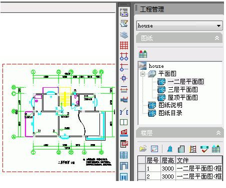Click file cell 一二层平面图 in floor 1 row

[199, 169]
